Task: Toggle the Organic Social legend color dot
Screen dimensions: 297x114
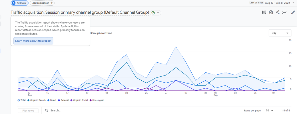Action: tap(71, 100)
